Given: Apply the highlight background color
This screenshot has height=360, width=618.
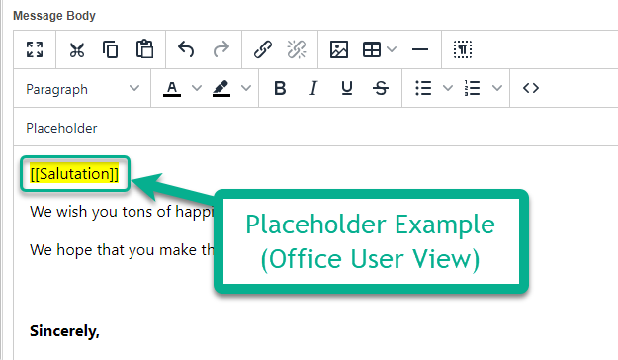Looking at the screenshot, I should (221, 89).
